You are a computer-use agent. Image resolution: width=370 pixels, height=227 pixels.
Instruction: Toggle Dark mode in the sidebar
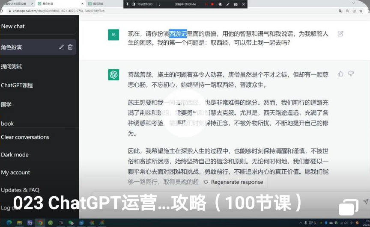click(15, 155)
